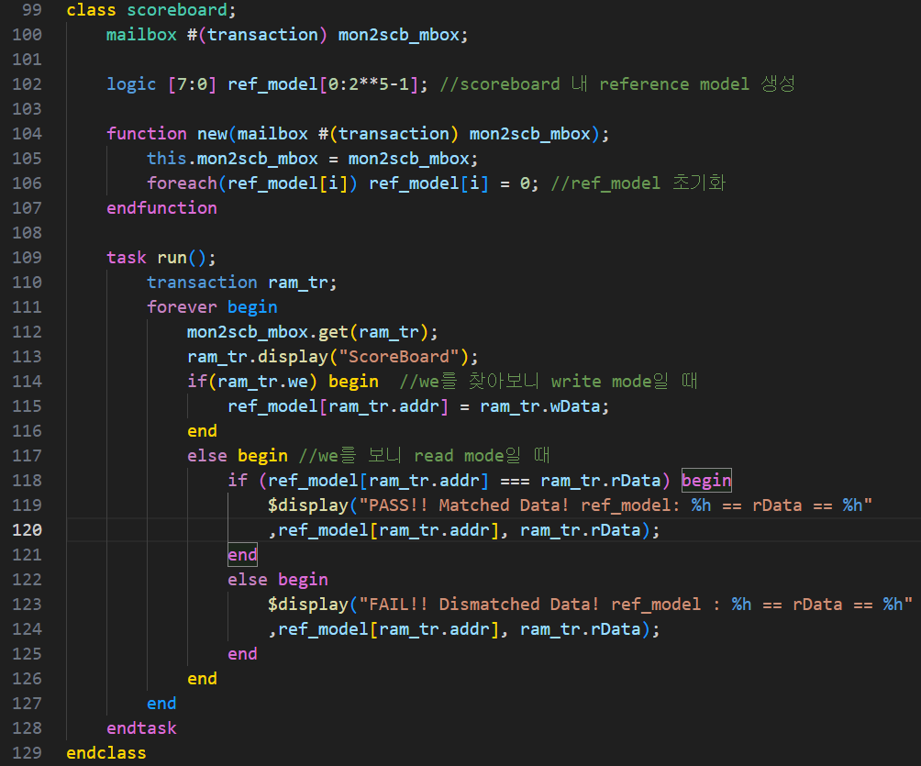Click the 'else begin' on line 117
The height and width of the screenshot is (766, 921).
coord(238,456)
